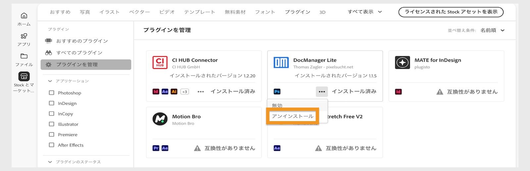Click the Motion Bro title
The width and height of the screenshot is (530, 171).
coord(186,117)
